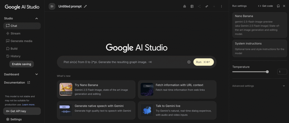This screenshot has width=289, height=123.
Task: Start a new prompt with plus icon
Action: (214, 7)
